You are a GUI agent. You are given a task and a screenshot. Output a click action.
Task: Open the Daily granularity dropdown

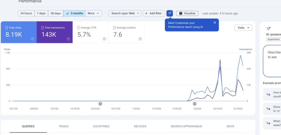pyautogui.click(x=243, y=28)
